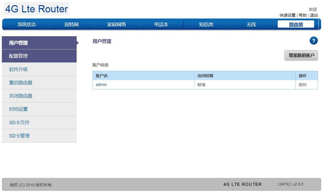The height and width of the screenshot is (193, 323).
Task: Open the 系统状态 tab
Action: [x=27, y=25]
